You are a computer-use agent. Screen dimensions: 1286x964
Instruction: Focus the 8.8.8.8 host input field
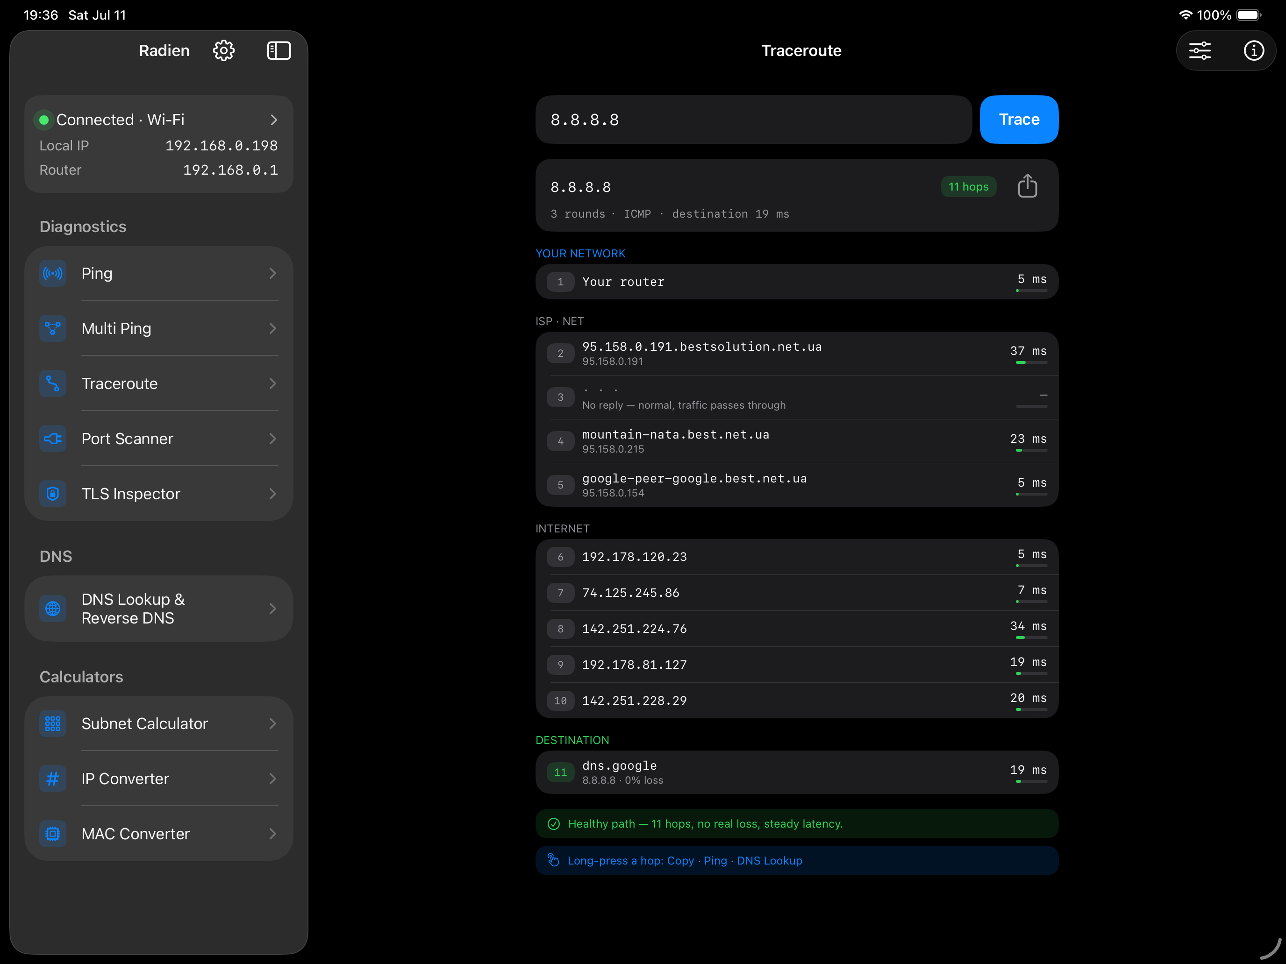coord(753,120)
